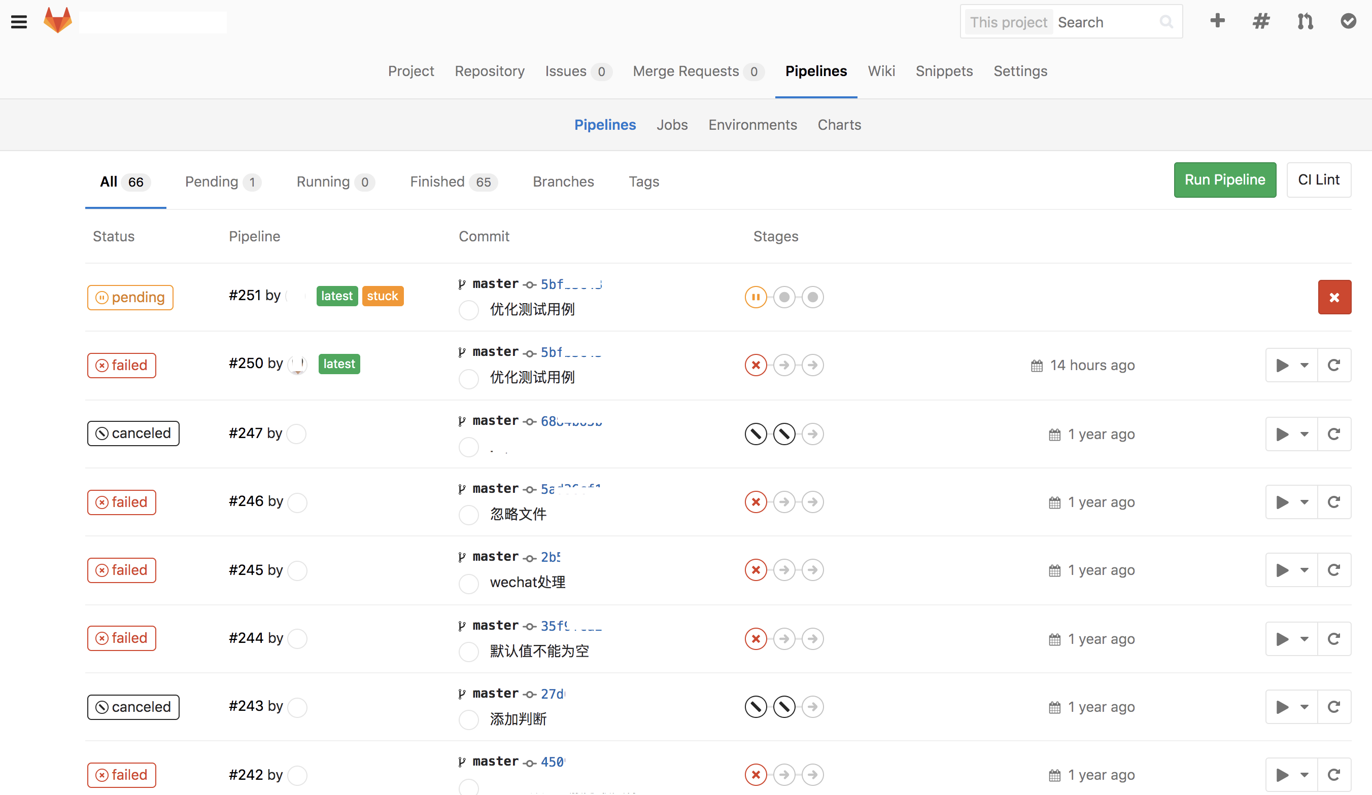Viewport: 1372px width, 795px height.
Task: Expand manual actions dropdown for pipeline #250
Action: [1291, 365]
